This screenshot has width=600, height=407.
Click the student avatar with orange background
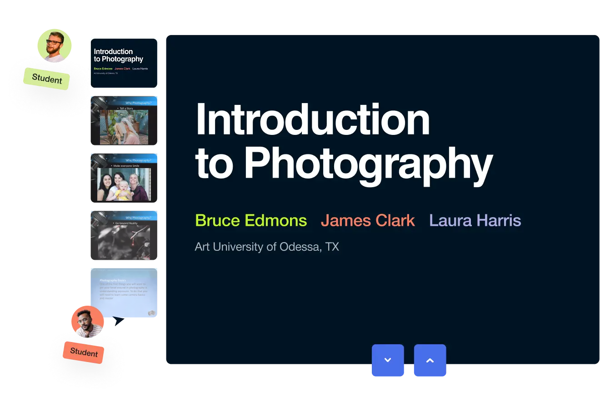tap(87, 322)
